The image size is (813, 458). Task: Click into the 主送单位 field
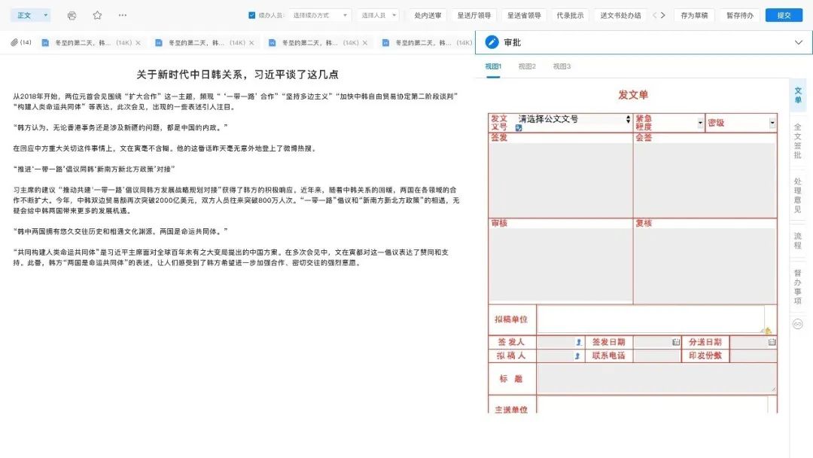coord(652,405)
